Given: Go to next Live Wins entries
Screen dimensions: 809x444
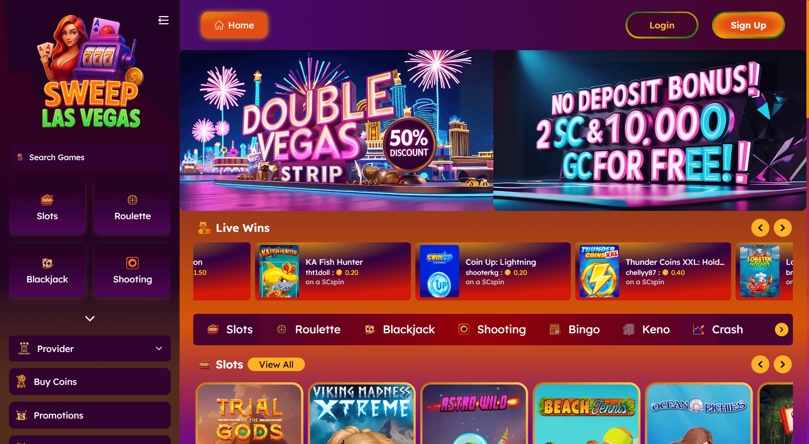Looking at the screenshot, I should [782, 228].
